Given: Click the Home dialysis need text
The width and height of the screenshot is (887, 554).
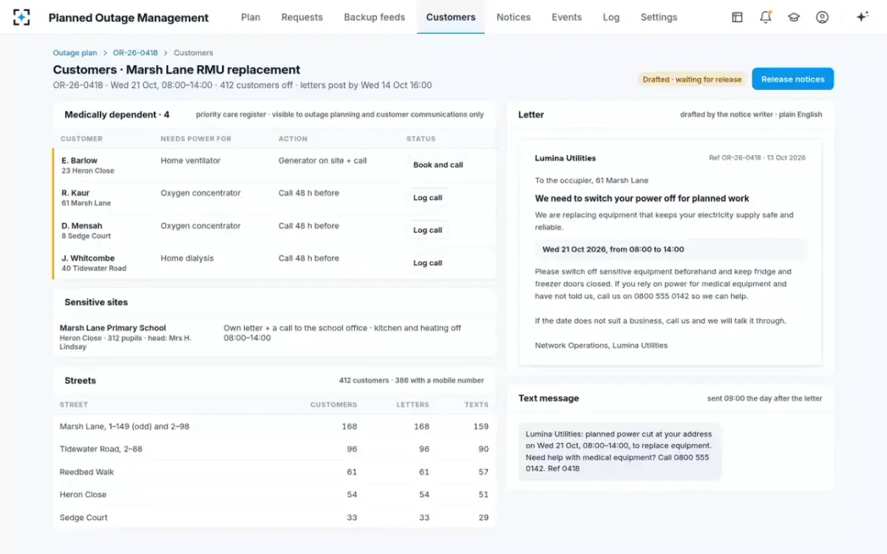Looking at the screenshot, I should [187, 258].
